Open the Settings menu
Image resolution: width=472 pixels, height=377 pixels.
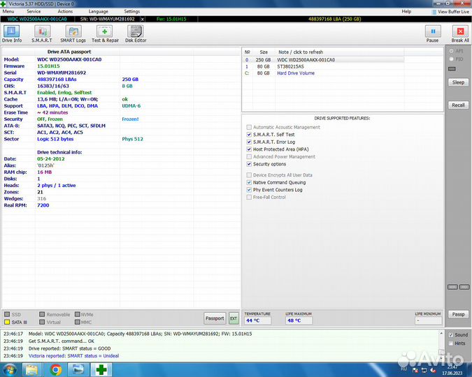[x=132, y=11]
